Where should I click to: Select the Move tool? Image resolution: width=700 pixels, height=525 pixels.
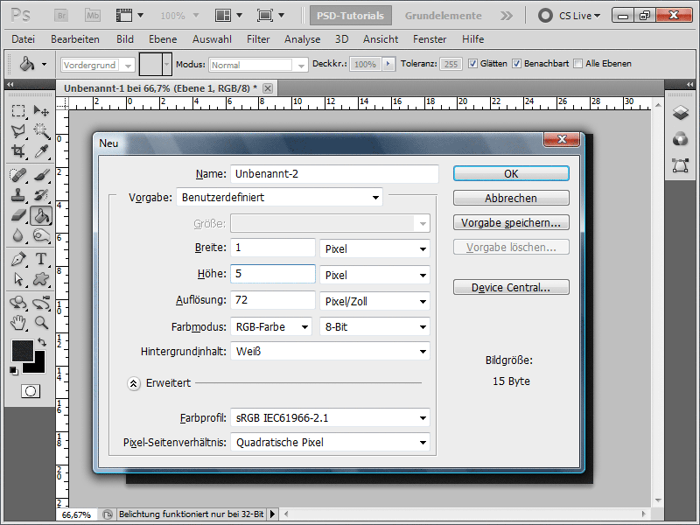pos(41,111)
